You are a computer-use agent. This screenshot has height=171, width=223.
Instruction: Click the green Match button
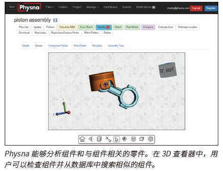pos(118,27)
